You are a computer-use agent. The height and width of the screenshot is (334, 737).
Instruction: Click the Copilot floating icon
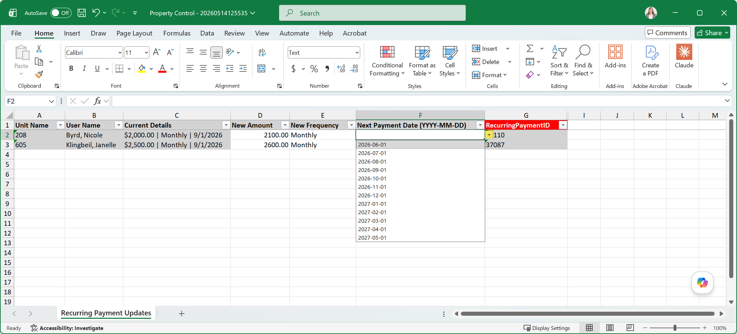pos(702,282)
